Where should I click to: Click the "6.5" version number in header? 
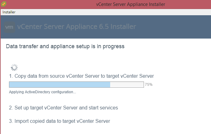[104, 27]
